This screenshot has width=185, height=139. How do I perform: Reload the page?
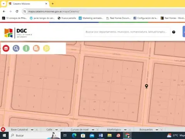17,12
